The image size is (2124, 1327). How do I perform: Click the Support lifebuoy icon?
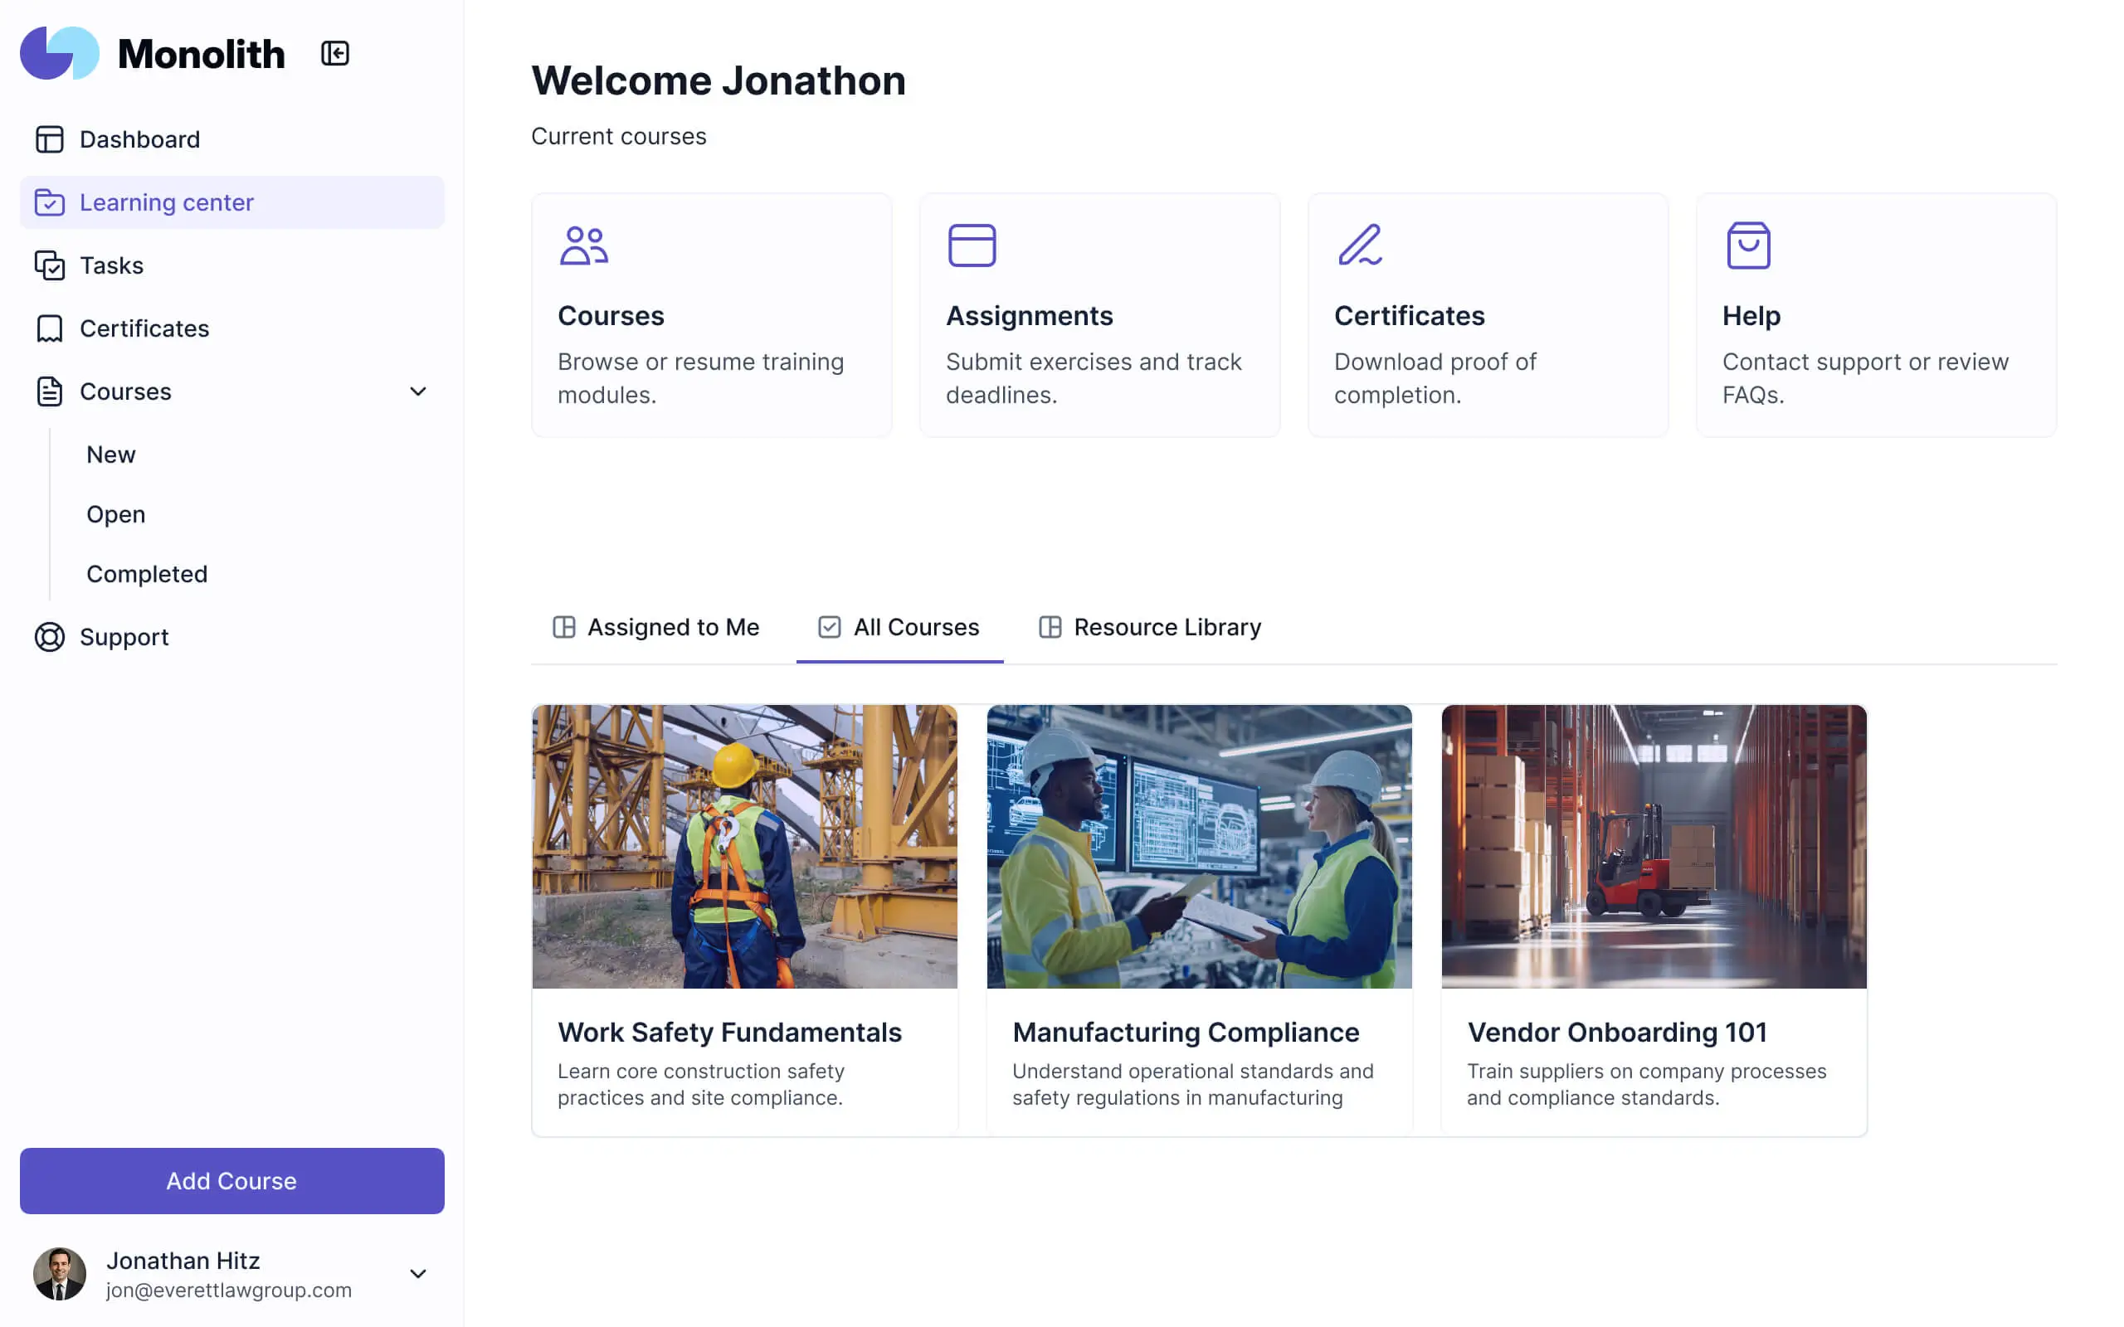(x=49, y=636)
